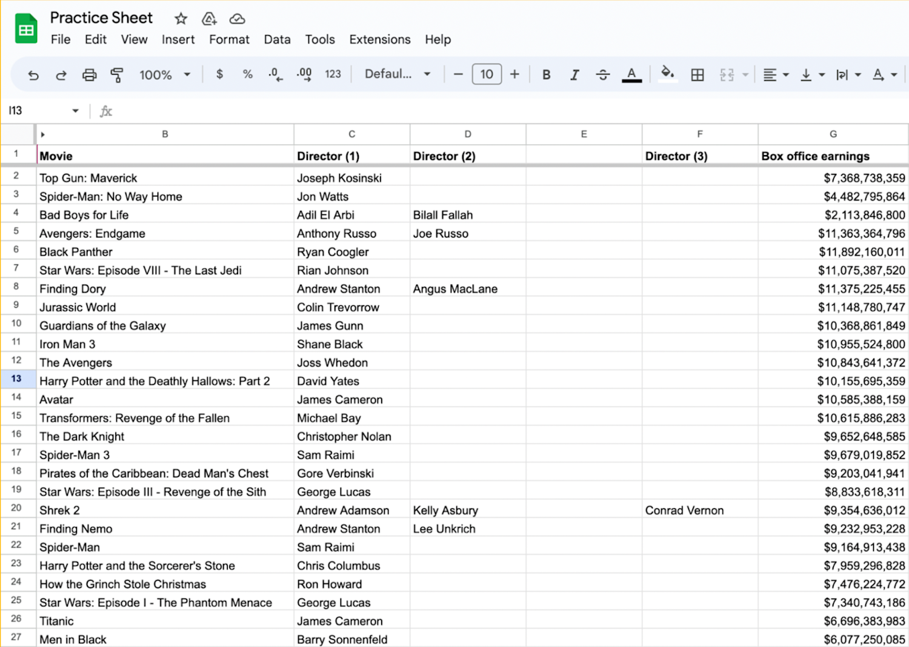Star the Practice Sheet document
The width and height of the screenshot is (909, 647).
click(181, 19)
